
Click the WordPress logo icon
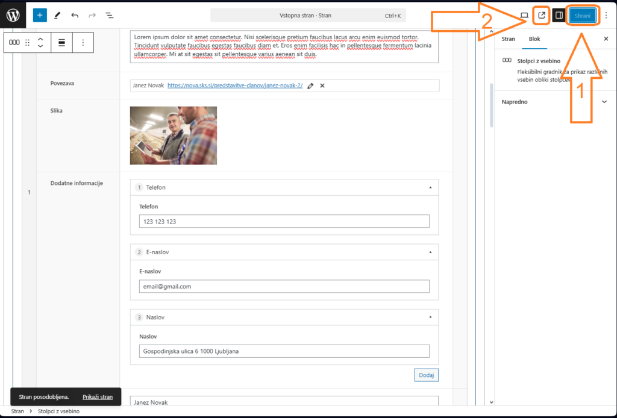tap(13, 15)
